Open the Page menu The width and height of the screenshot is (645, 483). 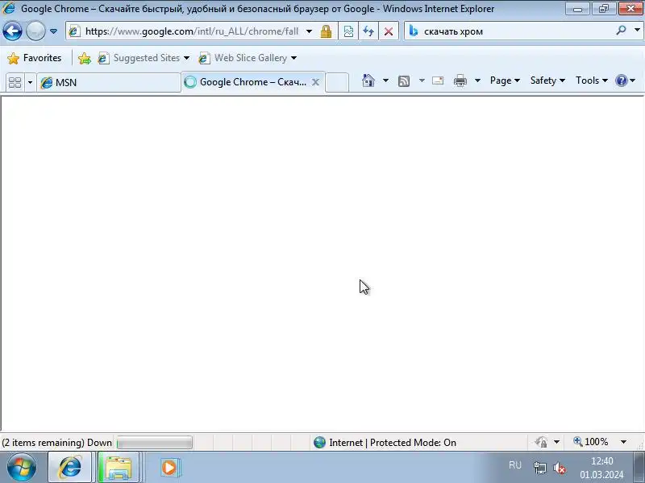tap(505, 80)
